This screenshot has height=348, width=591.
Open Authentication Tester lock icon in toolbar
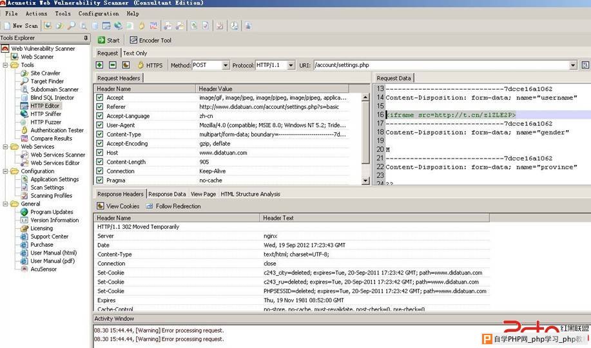(142, 26)
